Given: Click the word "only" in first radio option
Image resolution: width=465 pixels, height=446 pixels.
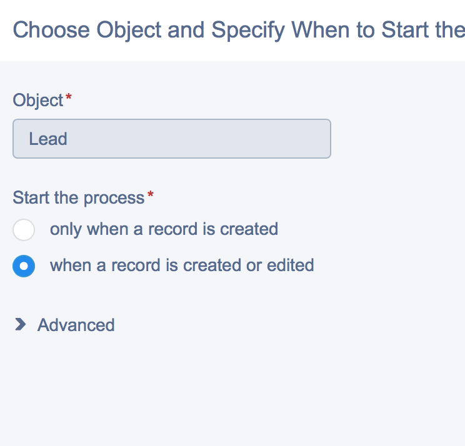Looking at the screenshot, I should click(x=66, y=229).
